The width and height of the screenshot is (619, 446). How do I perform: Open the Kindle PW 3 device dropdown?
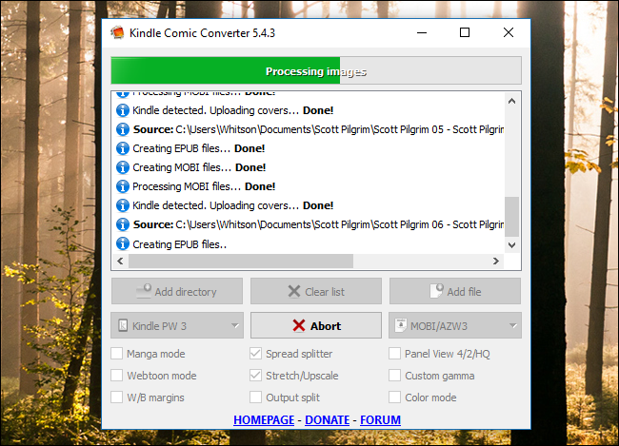point(177,325)
